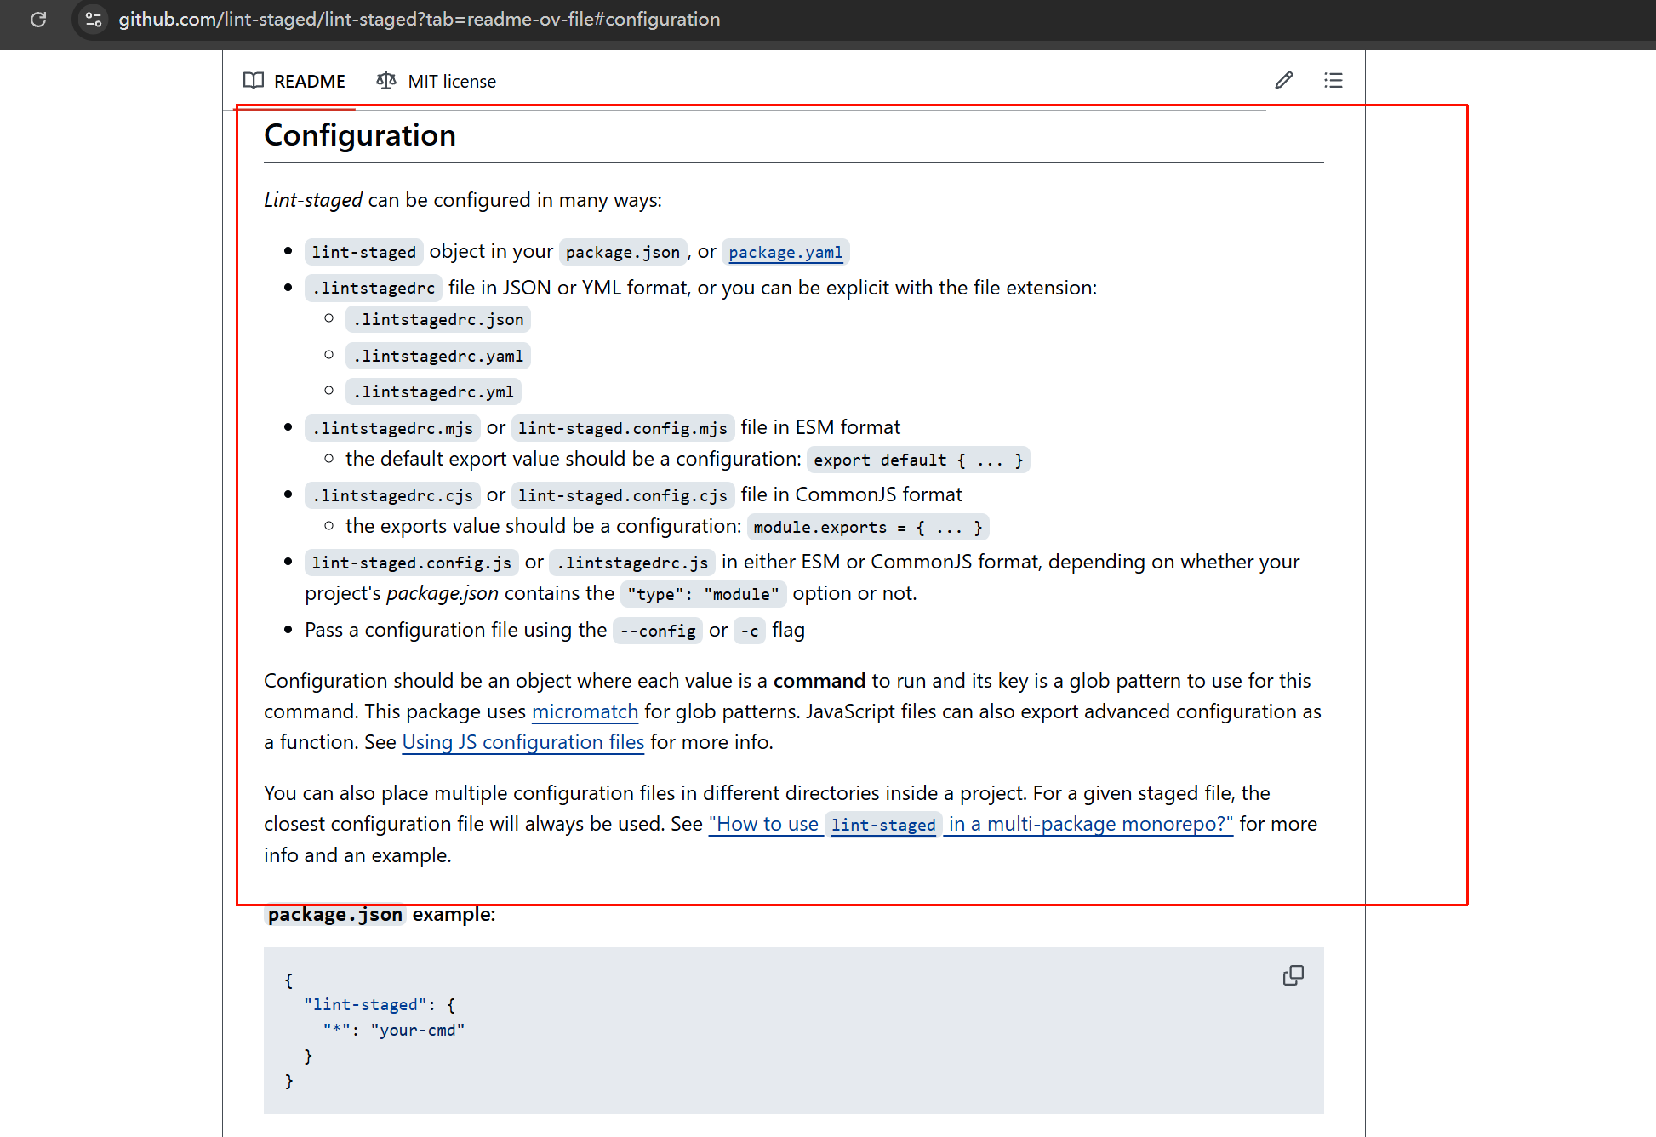Copy the package.json code example
This screenshot has width=1656, height=1137.
click(x=1293, y=975)
